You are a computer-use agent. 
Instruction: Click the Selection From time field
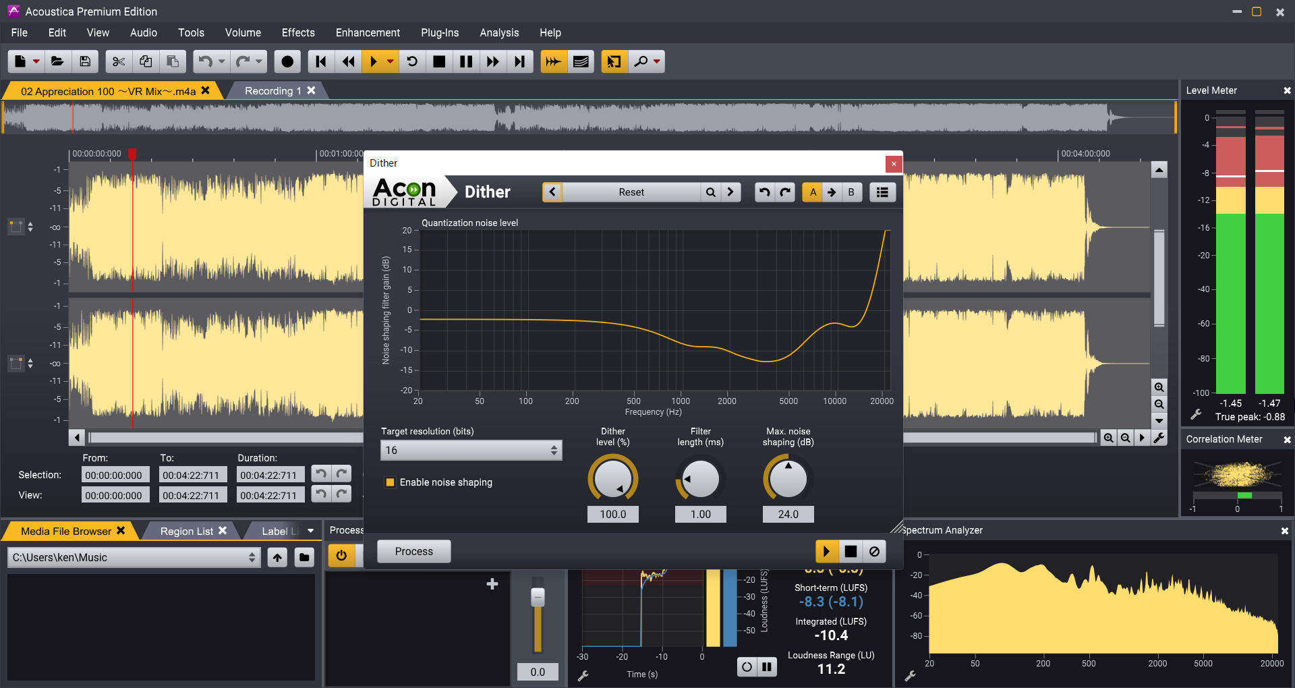click(115, 475)
